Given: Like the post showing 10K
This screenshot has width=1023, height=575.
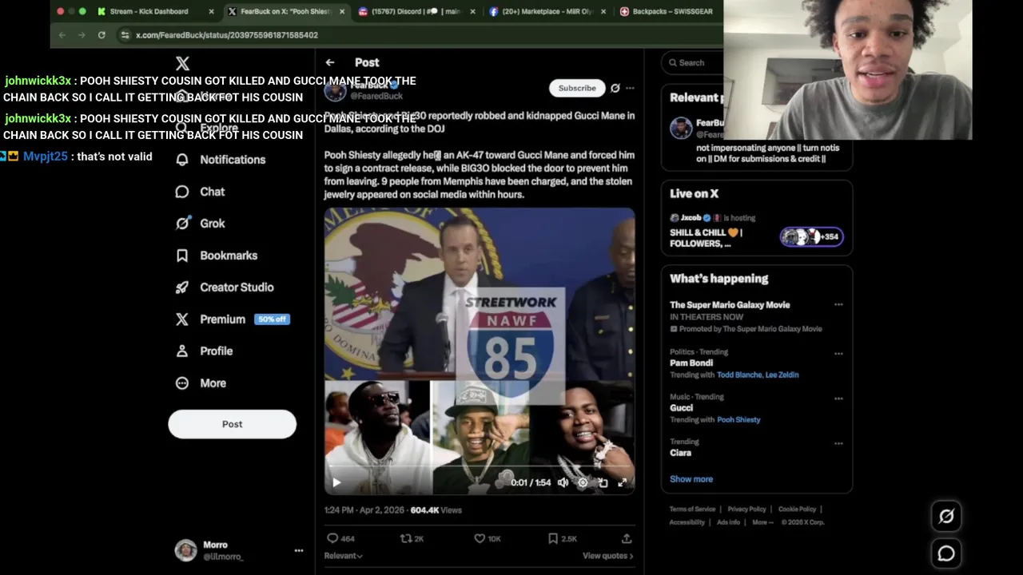Looking at the screenshot, I should click(x=488, y=538).
